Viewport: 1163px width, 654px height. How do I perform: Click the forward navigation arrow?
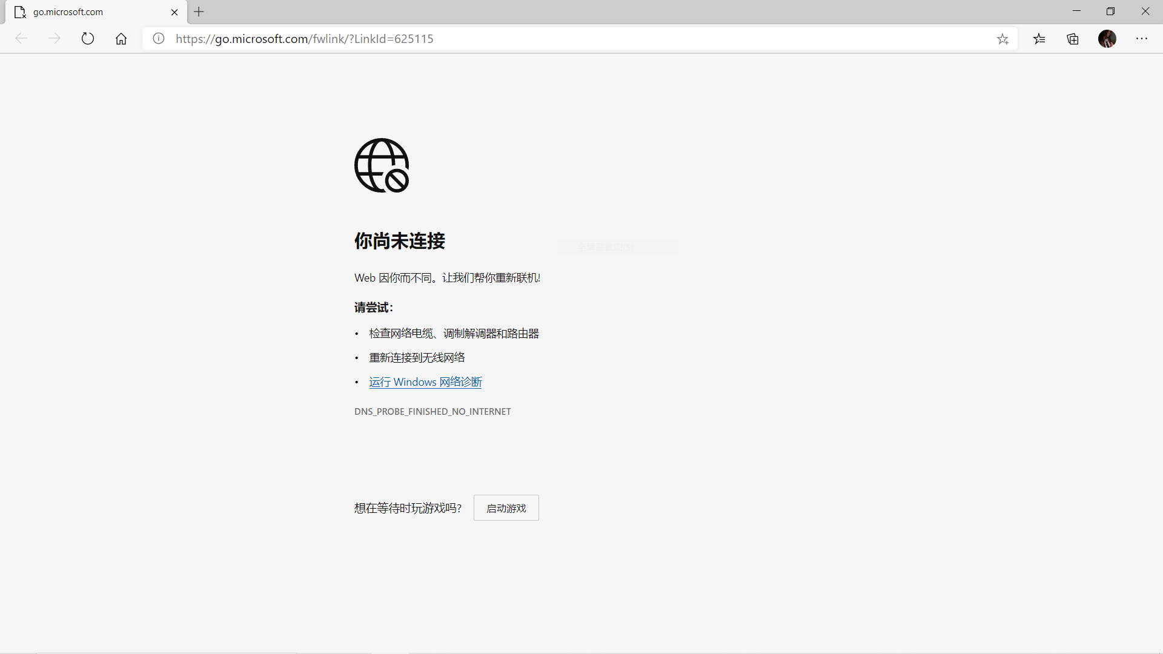click(55, 38)
